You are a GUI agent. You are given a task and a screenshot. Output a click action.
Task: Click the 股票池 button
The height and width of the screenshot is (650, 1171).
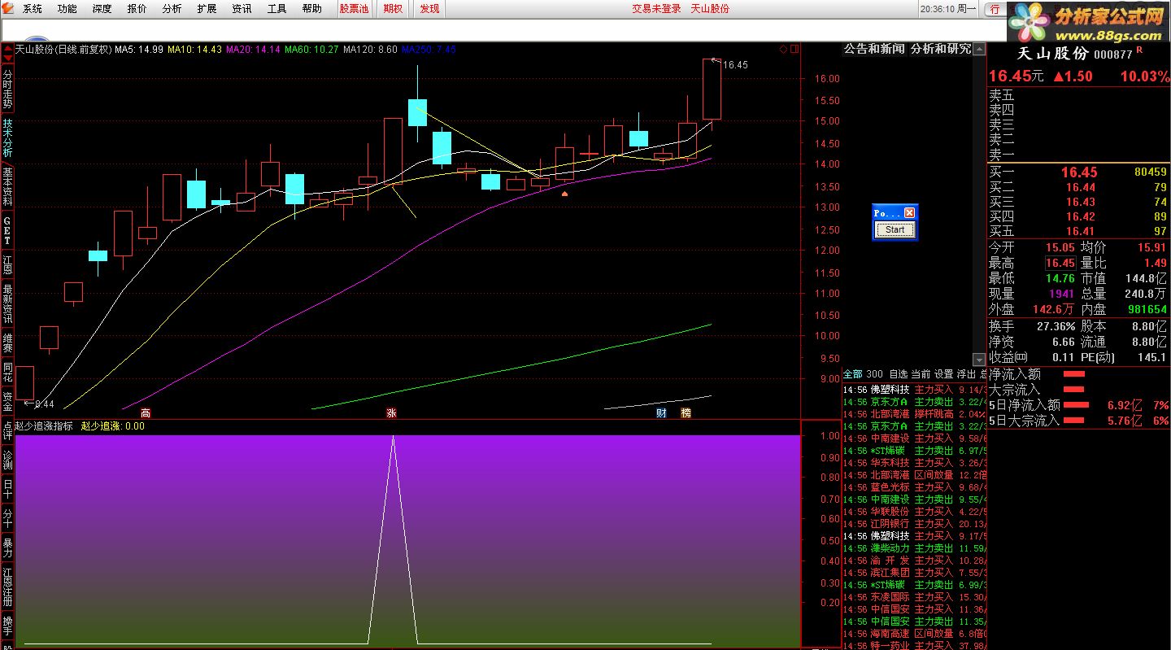[354, 9]
